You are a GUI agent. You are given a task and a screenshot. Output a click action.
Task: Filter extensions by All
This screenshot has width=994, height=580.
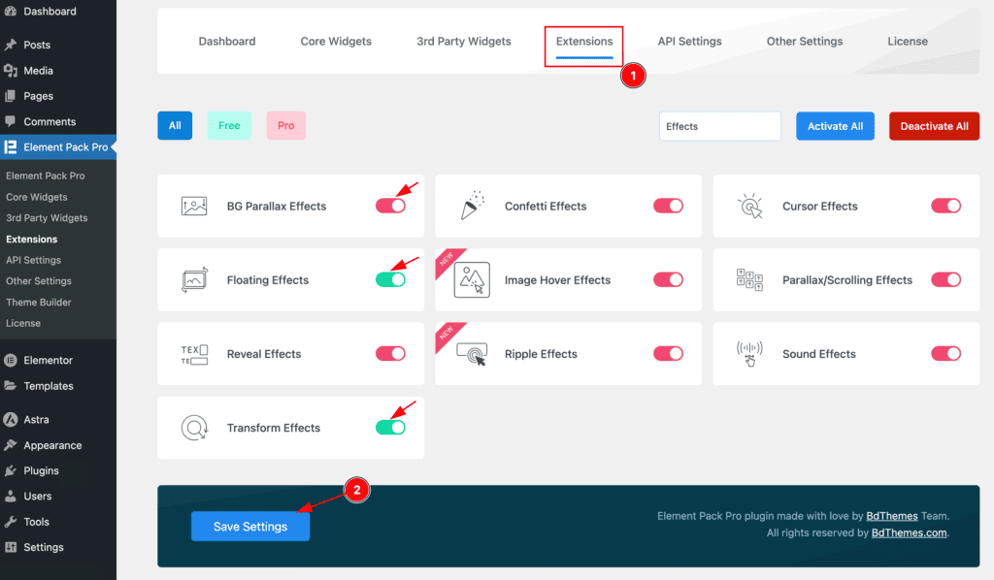(x=175, y=125)
